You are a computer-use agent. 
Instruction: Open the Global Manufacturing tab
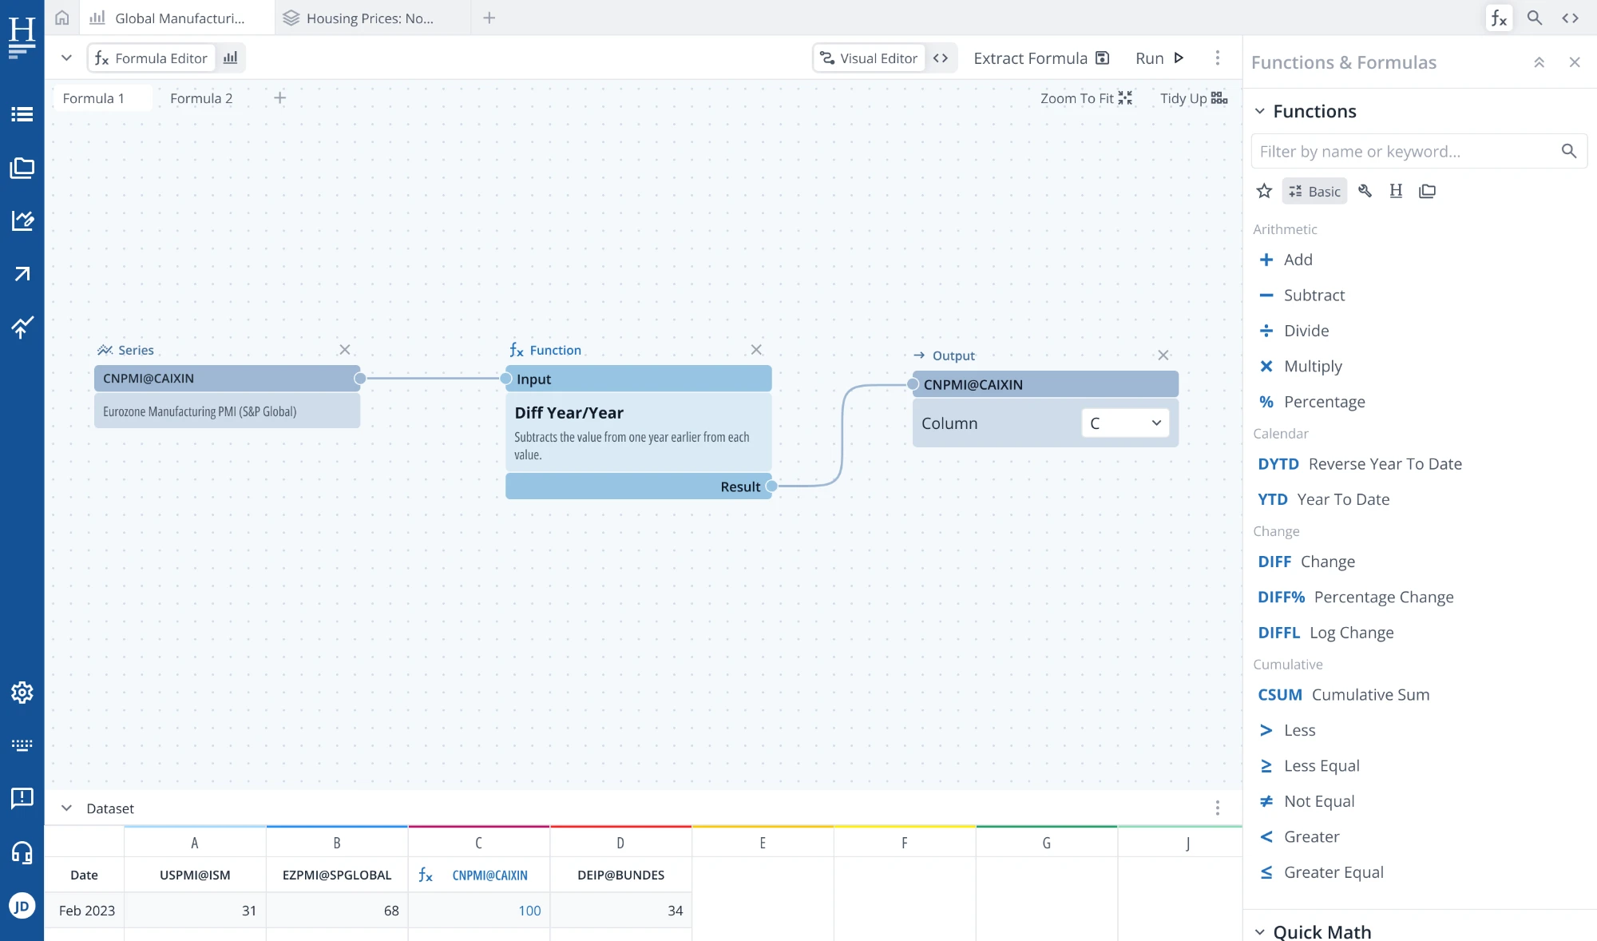point(177,18)
